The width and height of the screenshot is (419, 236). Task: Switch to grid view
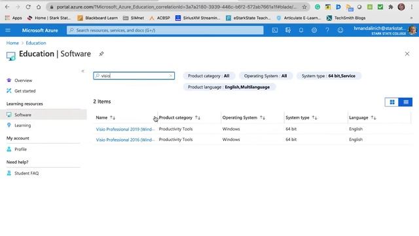tap(392, 102)
